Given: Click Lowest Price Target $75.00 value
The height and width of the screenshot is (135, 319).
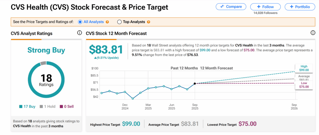Looking at the screenshot, I should point(247,124).
